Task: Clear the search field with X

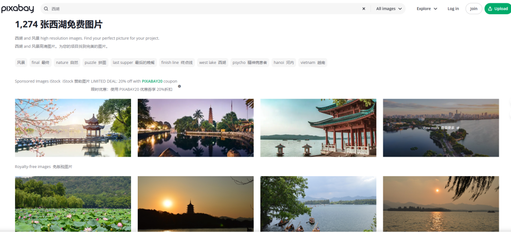Action: 364,9
